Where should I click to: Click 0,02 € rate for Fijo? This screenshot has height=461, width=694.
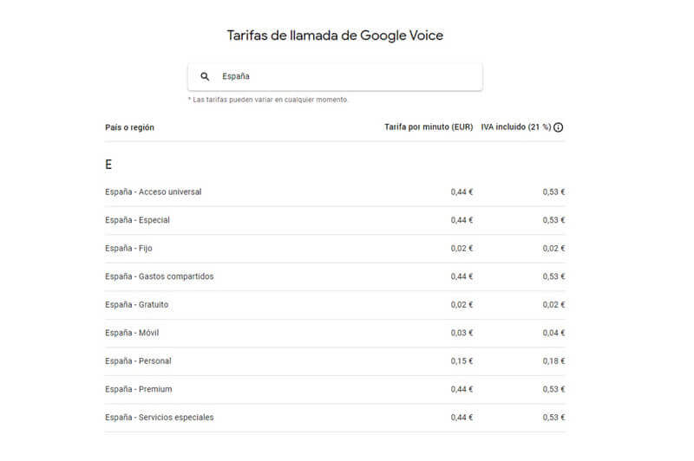[462, 249]
